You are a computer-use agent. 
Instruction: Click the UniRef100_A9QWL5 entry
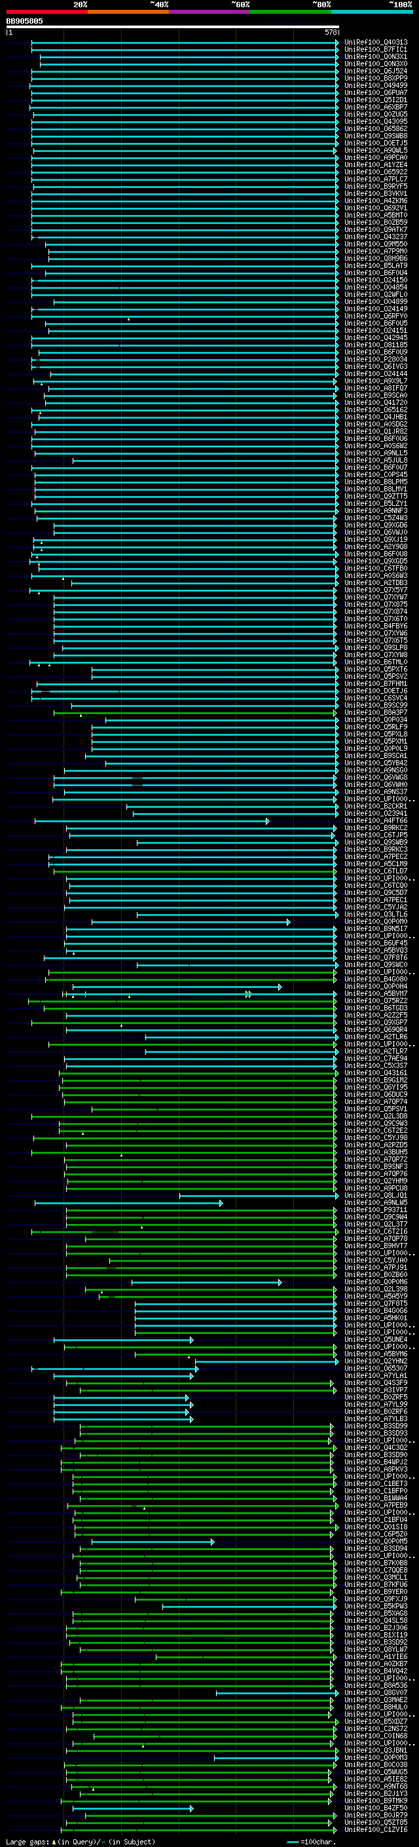[x=376, y=150]
